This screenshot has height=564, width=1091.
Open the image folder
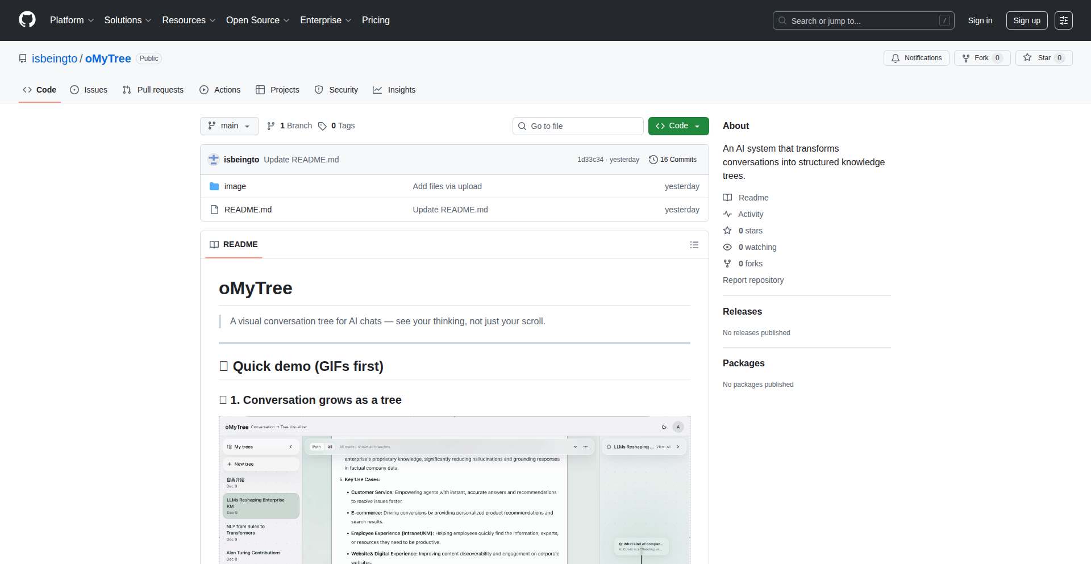[x=235, y=186]
